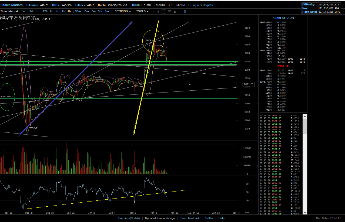
Task: Open price alert bell
Action: pos(185,11)
